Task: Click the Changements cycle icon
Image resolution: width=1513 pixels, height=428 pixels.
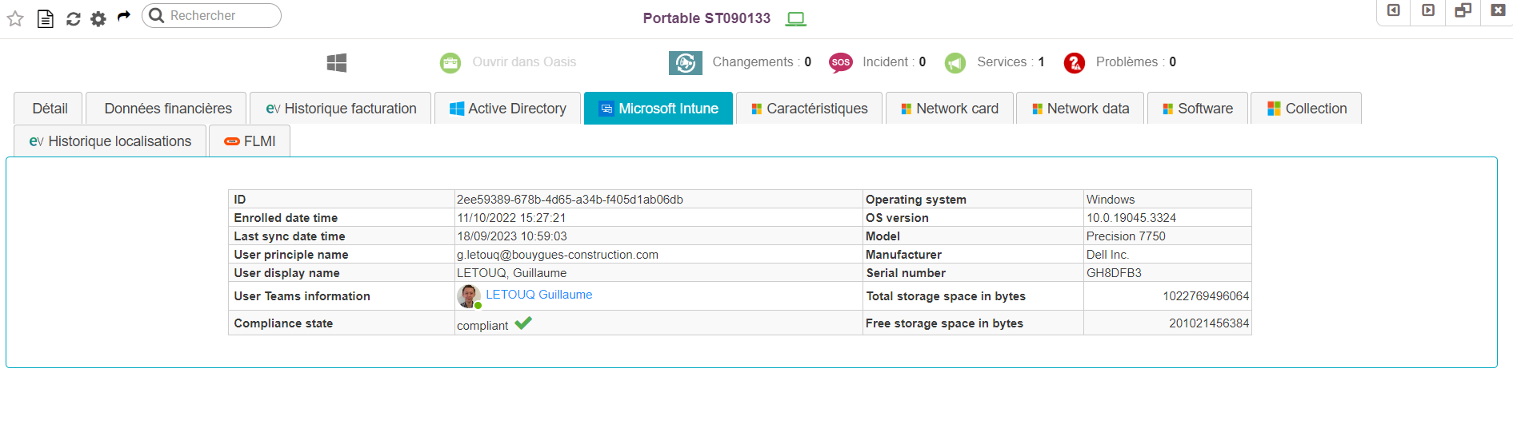Action: tap(685, 62)
